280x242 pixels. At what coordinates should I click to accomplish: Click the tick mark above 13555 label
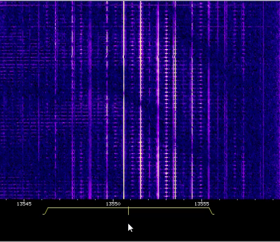[x=201, y=200]
